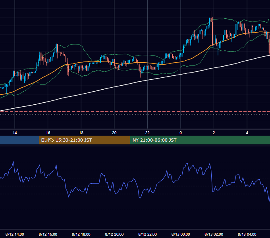Click the 8/12 22:00 date label

(x=147, y=234)
